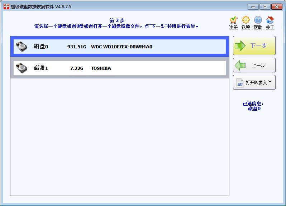Minimize the data recovery window
This screenshot has width=286, height=206.
253,7
